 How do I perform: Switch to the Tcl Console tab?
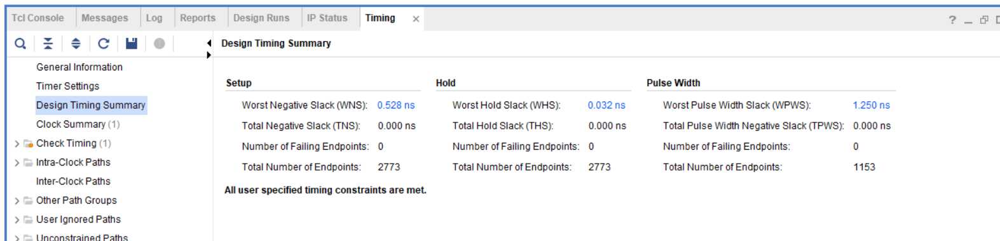(38, 18)
